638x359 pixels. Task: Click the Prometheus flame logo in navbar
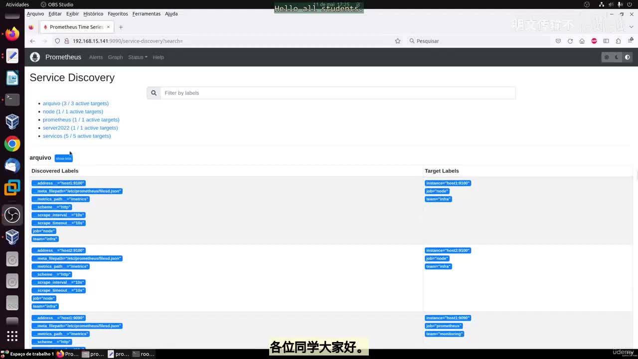pyautogui.click(x=35, y=57)
